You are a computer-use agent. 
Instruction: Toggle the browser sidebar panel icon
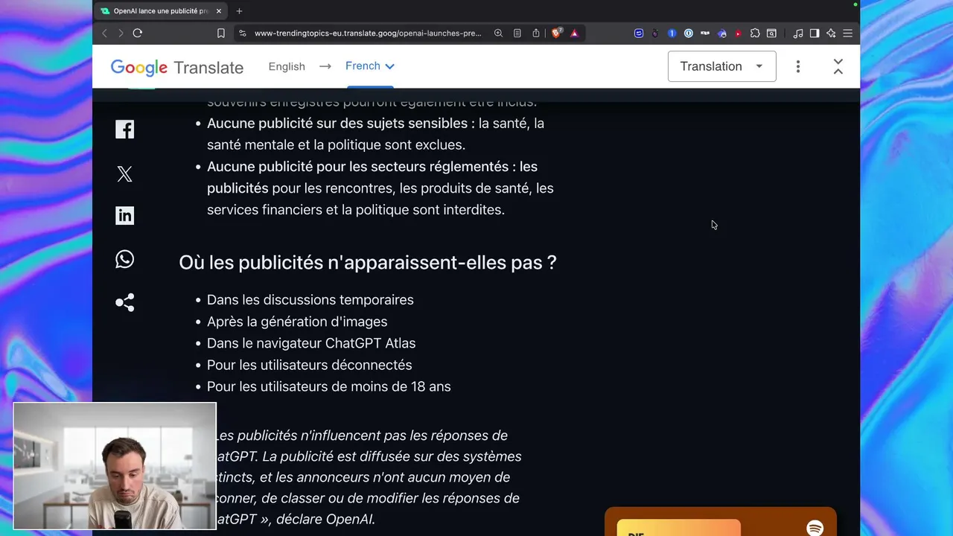coord(815,33)
